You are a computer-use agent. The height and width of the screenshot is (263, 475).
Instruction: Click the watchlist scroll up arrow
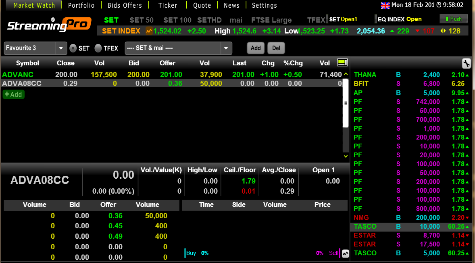tap(346, 74)
